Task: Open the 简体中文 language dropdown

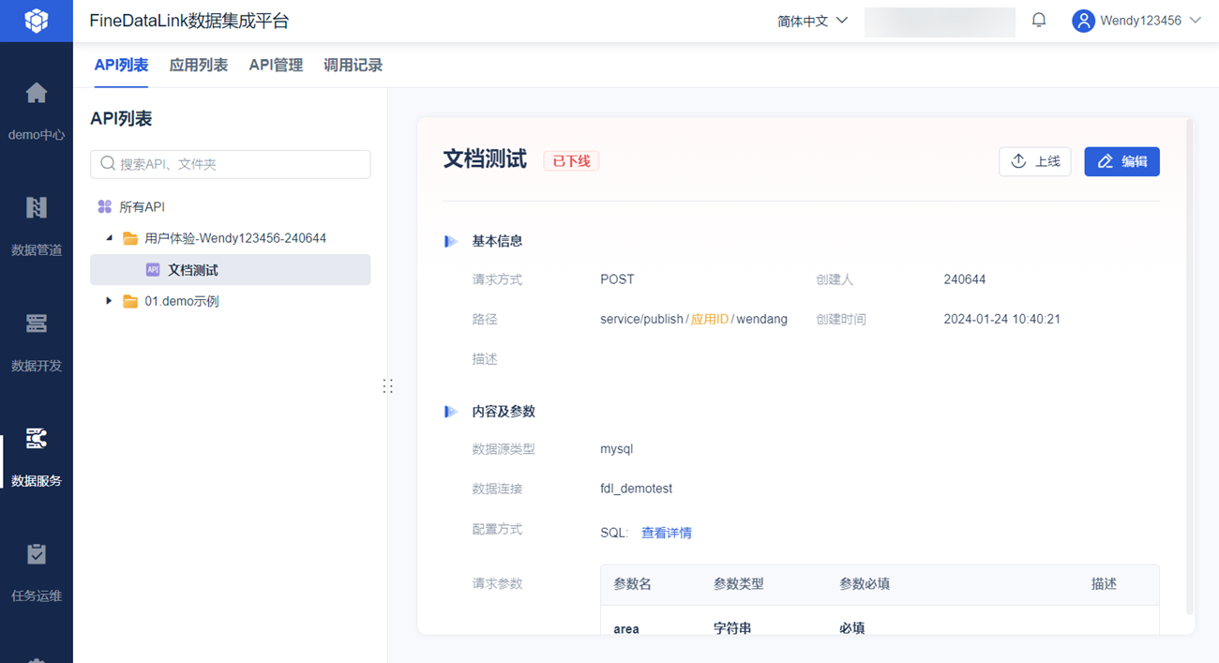Action: coord(813,21)
